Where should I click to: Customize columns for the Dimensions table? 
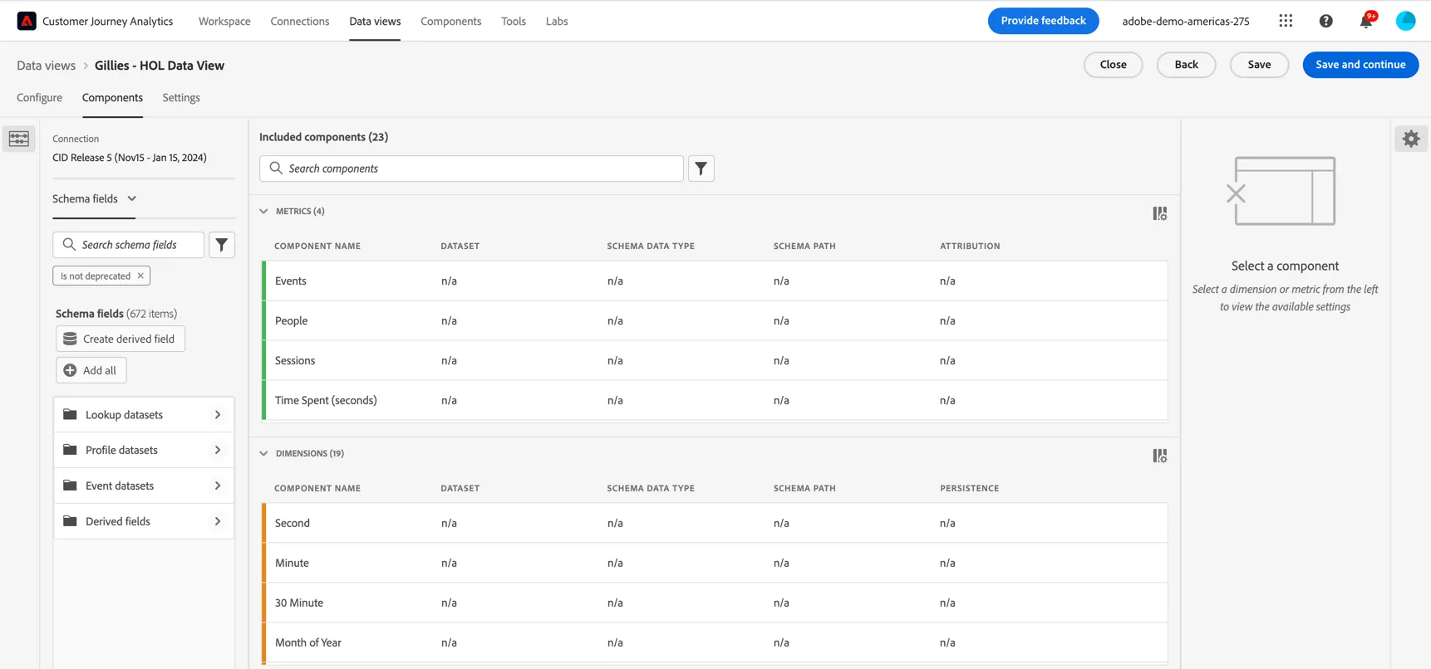(1160, 456)
